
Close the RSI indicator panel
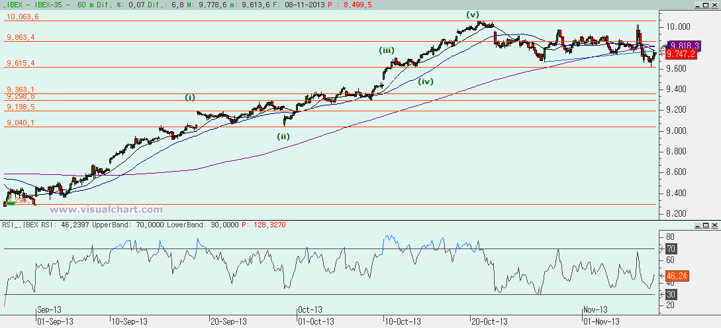point(714,225)
